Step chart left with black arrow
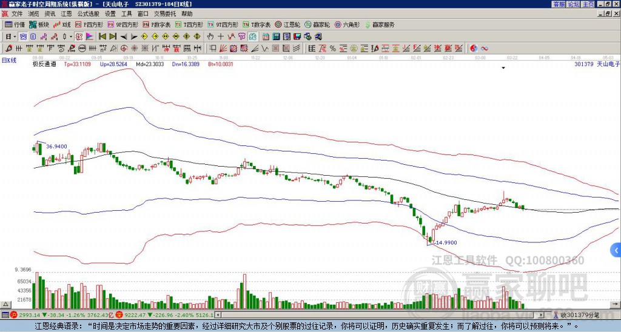The height and width of the screenshot is (332, 621). [124, 37]
